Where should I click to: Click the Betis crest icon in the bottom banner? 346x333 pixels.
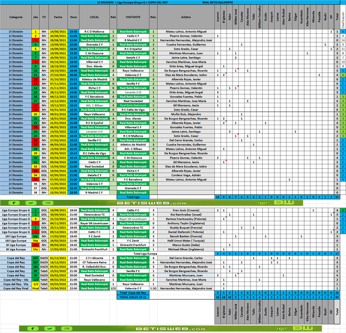pos(280,329)
